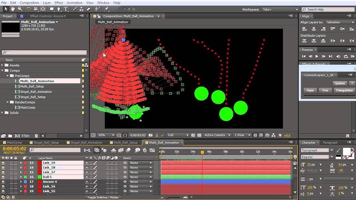
Task: Click the New Folder icon in Project panel
Action: pyautogui.click(x=10, y=136)
